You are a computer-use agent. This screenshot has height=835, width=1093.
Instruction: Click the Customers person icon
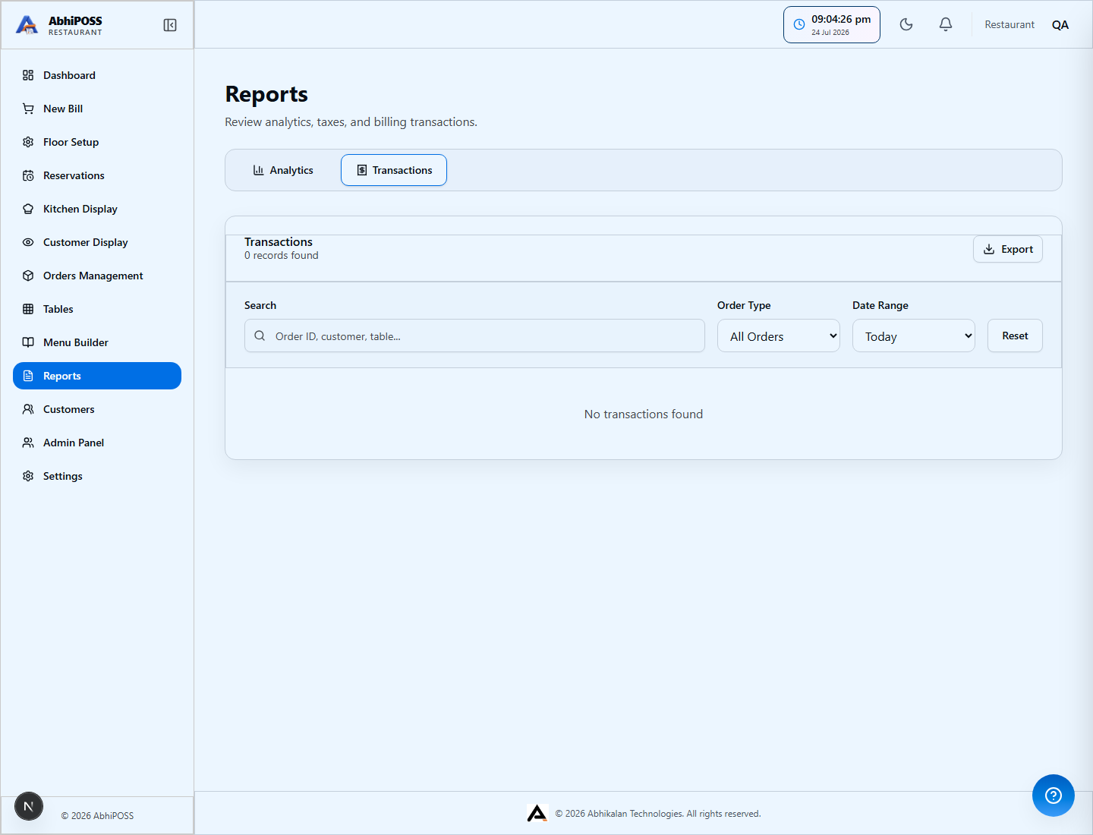[28, 409]
